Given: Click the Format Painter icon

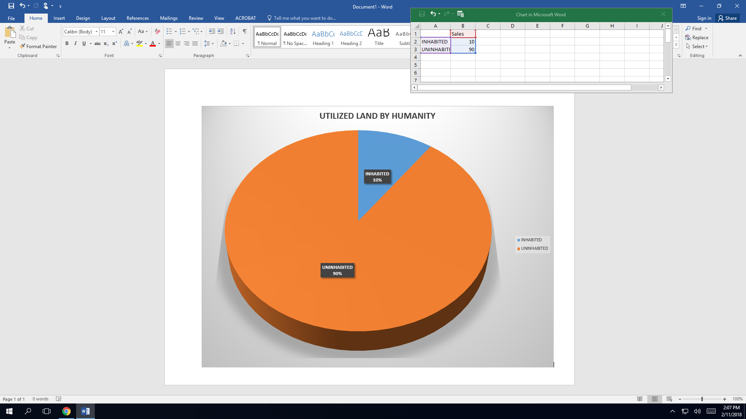Looking at the screenshot, I should [23, 46].
